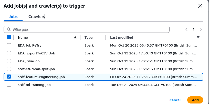Check the EDA Job ReTry checkbox

pyautogui.click(x=9, y=45)
